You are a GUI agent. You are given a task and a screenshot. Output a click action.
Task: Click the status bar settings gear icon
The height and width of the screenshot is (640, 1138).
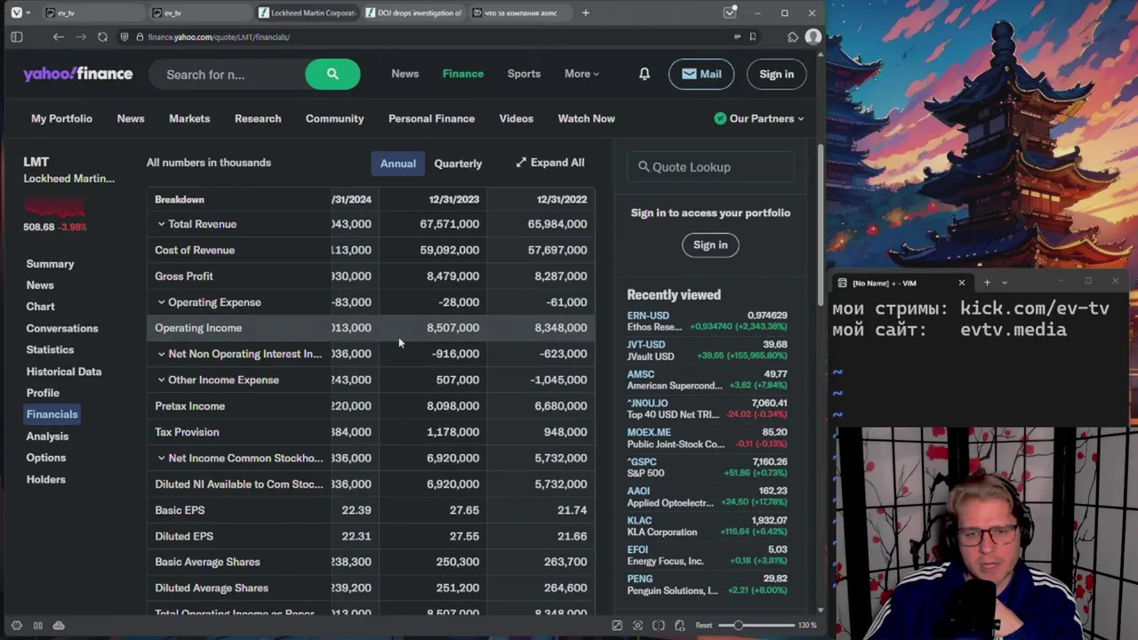16,626
